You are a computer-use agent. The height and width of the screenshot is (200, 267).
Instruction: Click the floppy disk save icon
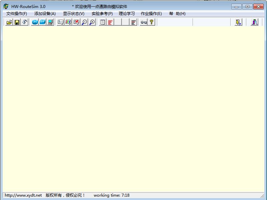17,22
